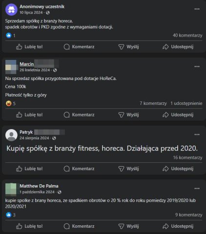Send Patryk's post via Wyślij

[128, 169]
